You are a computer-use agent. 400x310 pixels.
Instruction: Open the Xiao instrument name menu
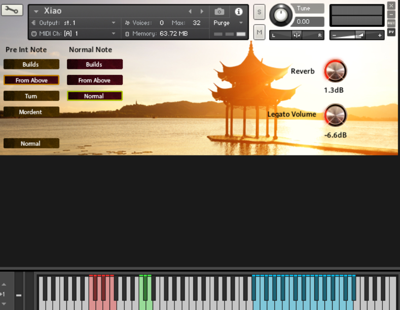37,11
